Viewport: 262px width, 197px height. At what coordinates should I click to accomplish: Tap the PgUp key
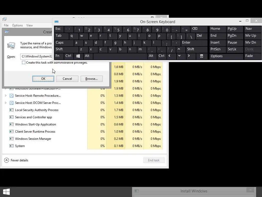point(235,29)
